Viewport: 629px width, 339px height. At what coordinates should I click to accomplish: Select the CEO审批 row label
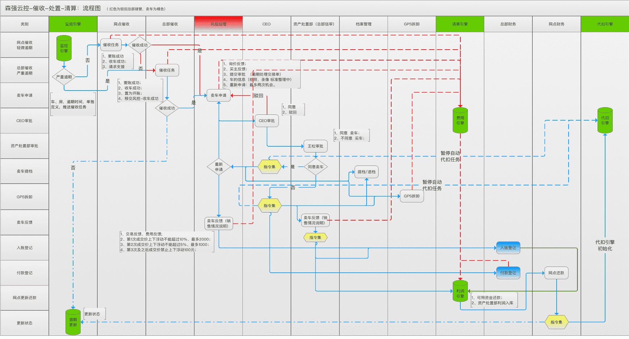25,121
